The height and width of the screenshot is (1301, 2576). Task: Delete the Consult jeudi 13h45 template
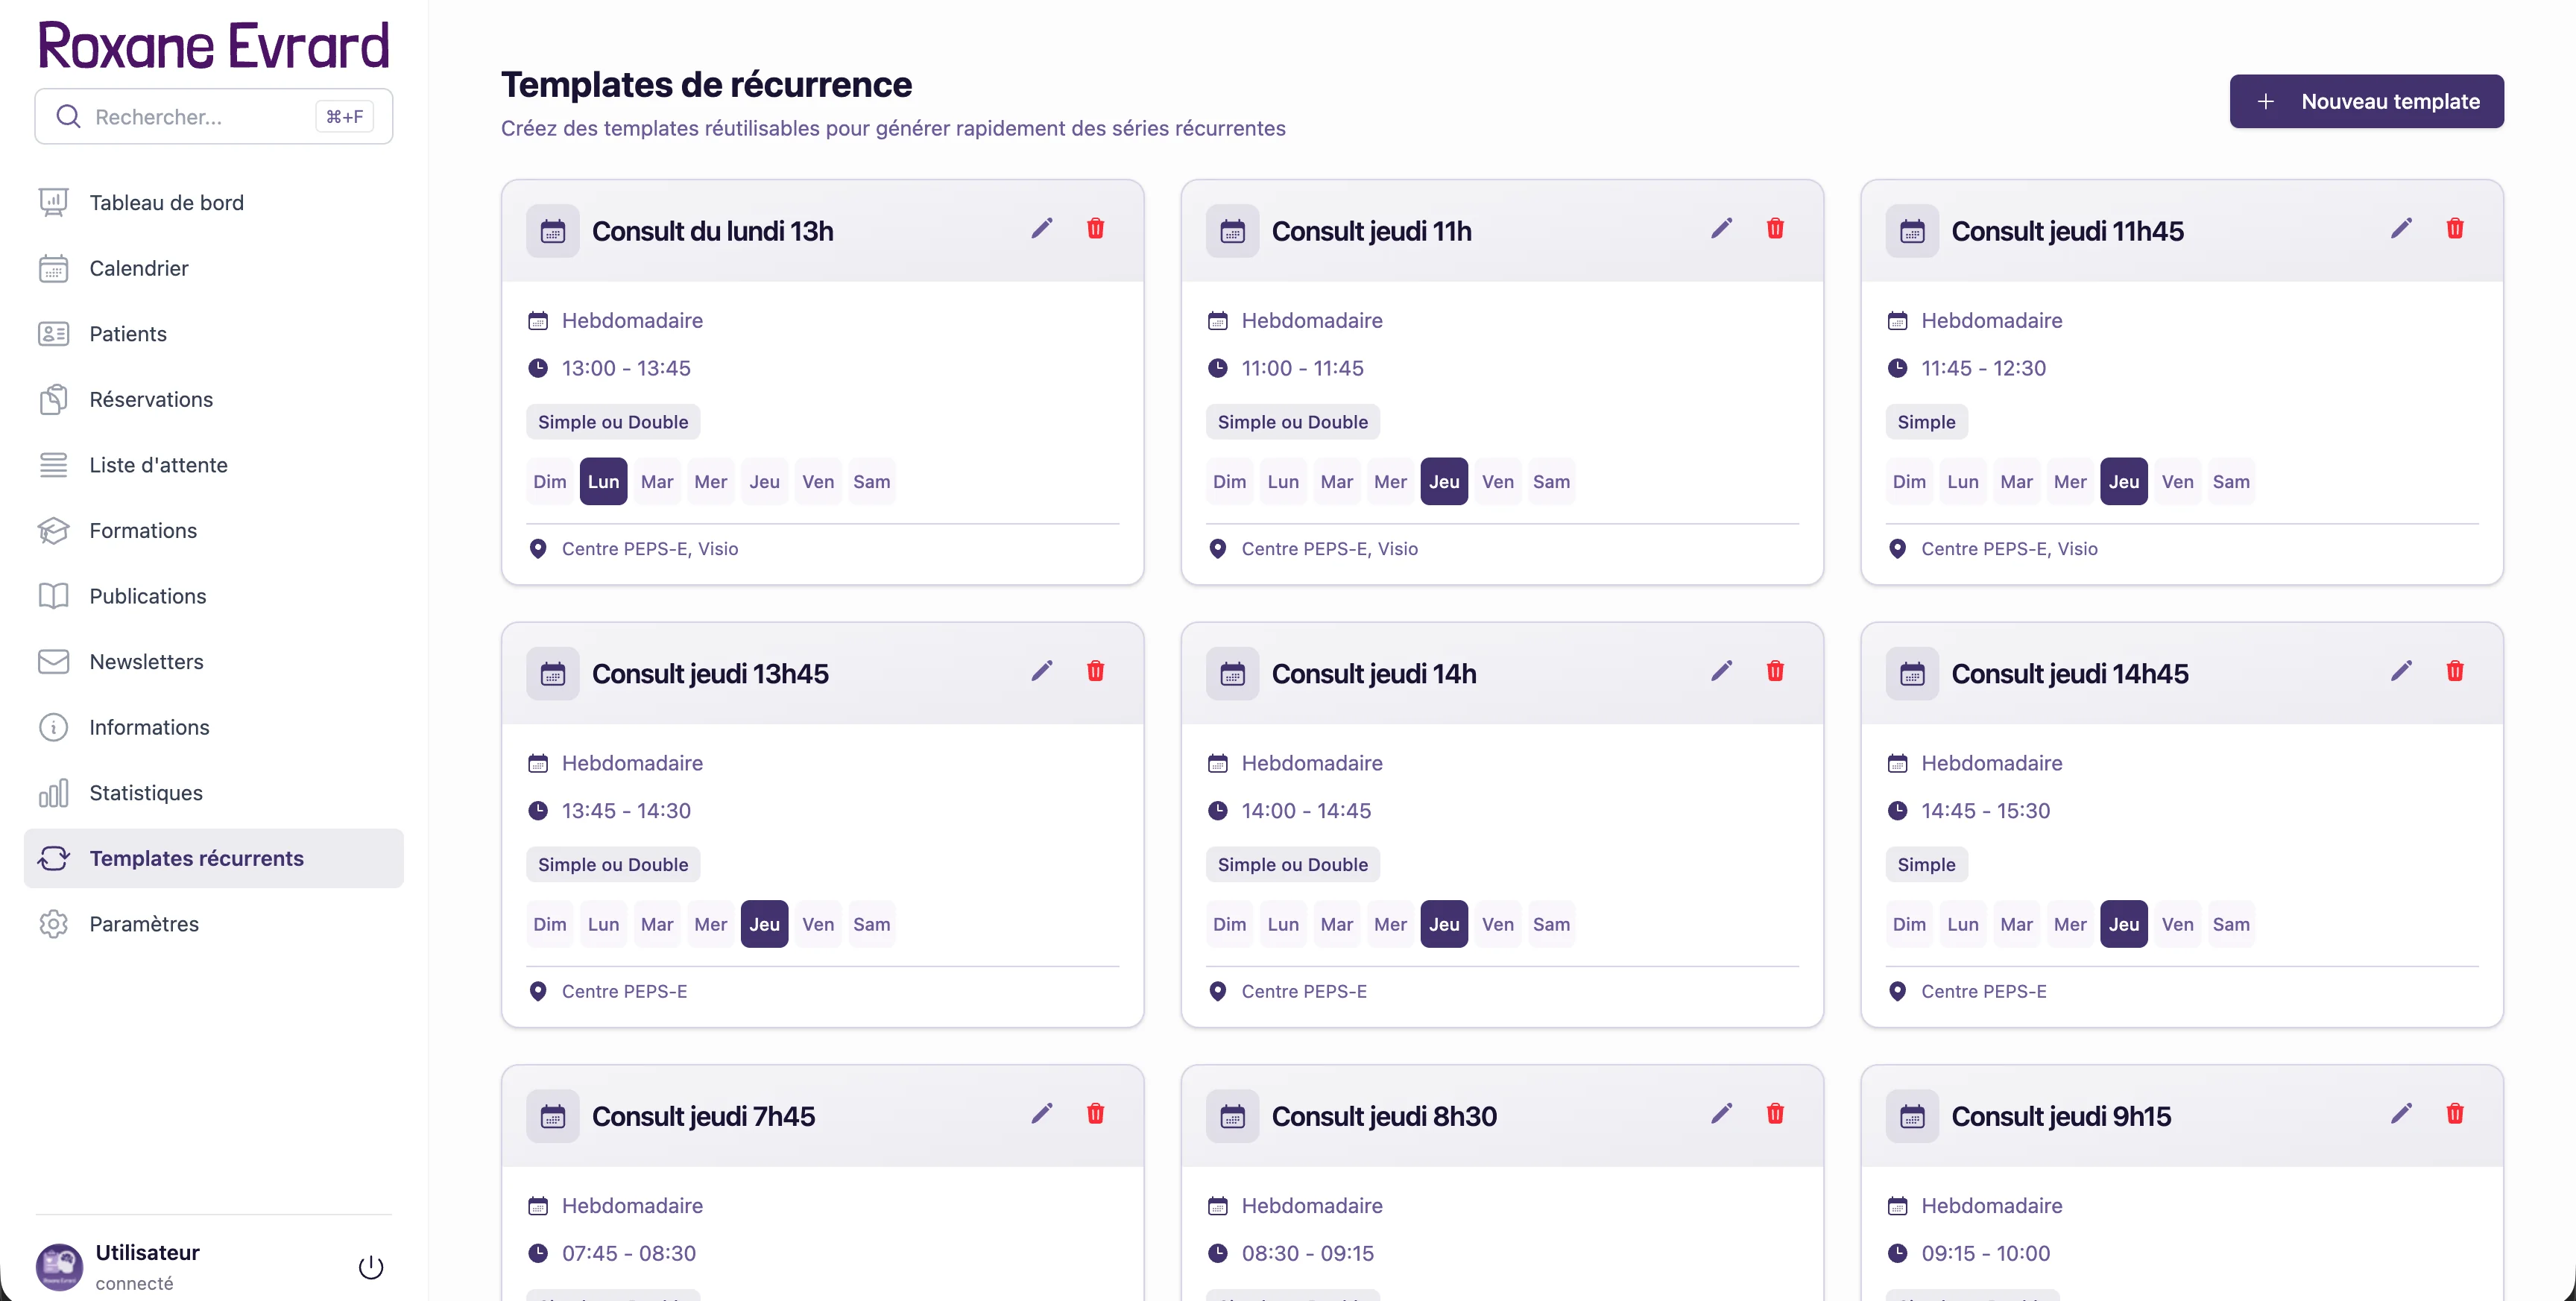click(x=1095, y=671)
